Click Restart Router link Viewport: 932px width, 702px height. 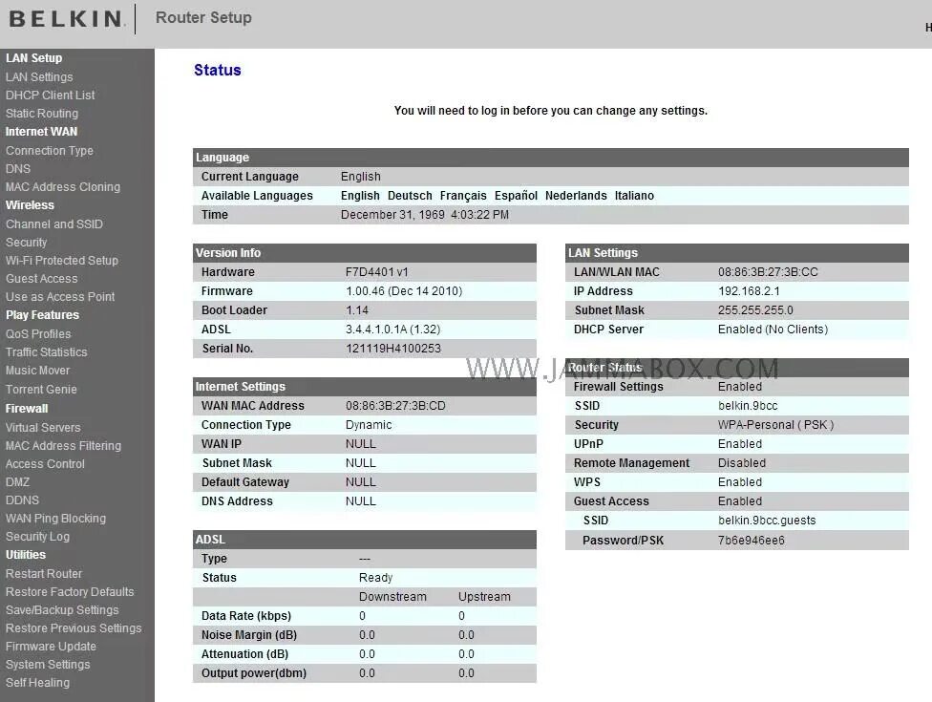click(x=44, y=574)
